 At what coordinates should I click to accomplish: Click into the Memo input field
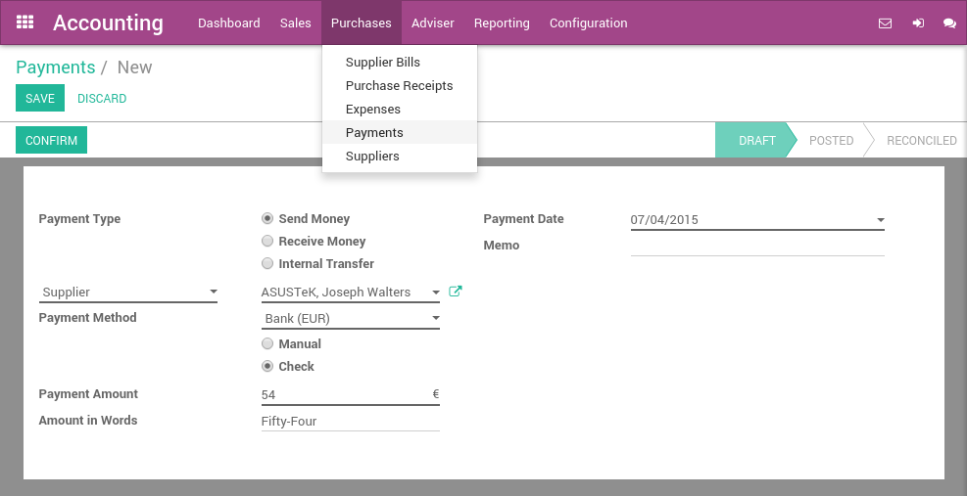(756, 246)
